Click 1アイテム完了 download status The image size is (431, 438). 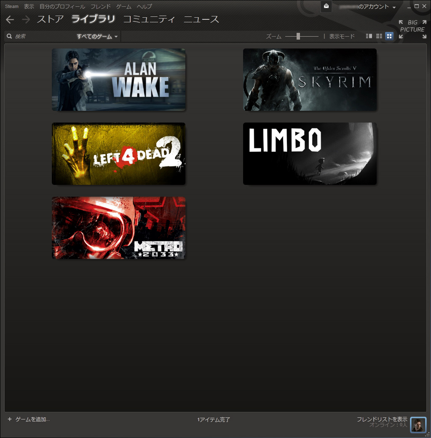point(214,419)
